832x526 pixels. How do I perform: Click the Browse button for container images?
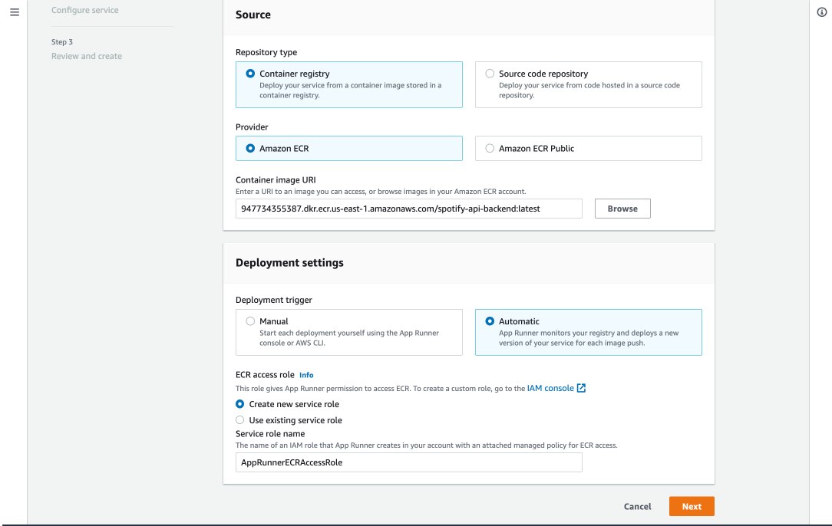pyautogui.click(x=622, y=209)
